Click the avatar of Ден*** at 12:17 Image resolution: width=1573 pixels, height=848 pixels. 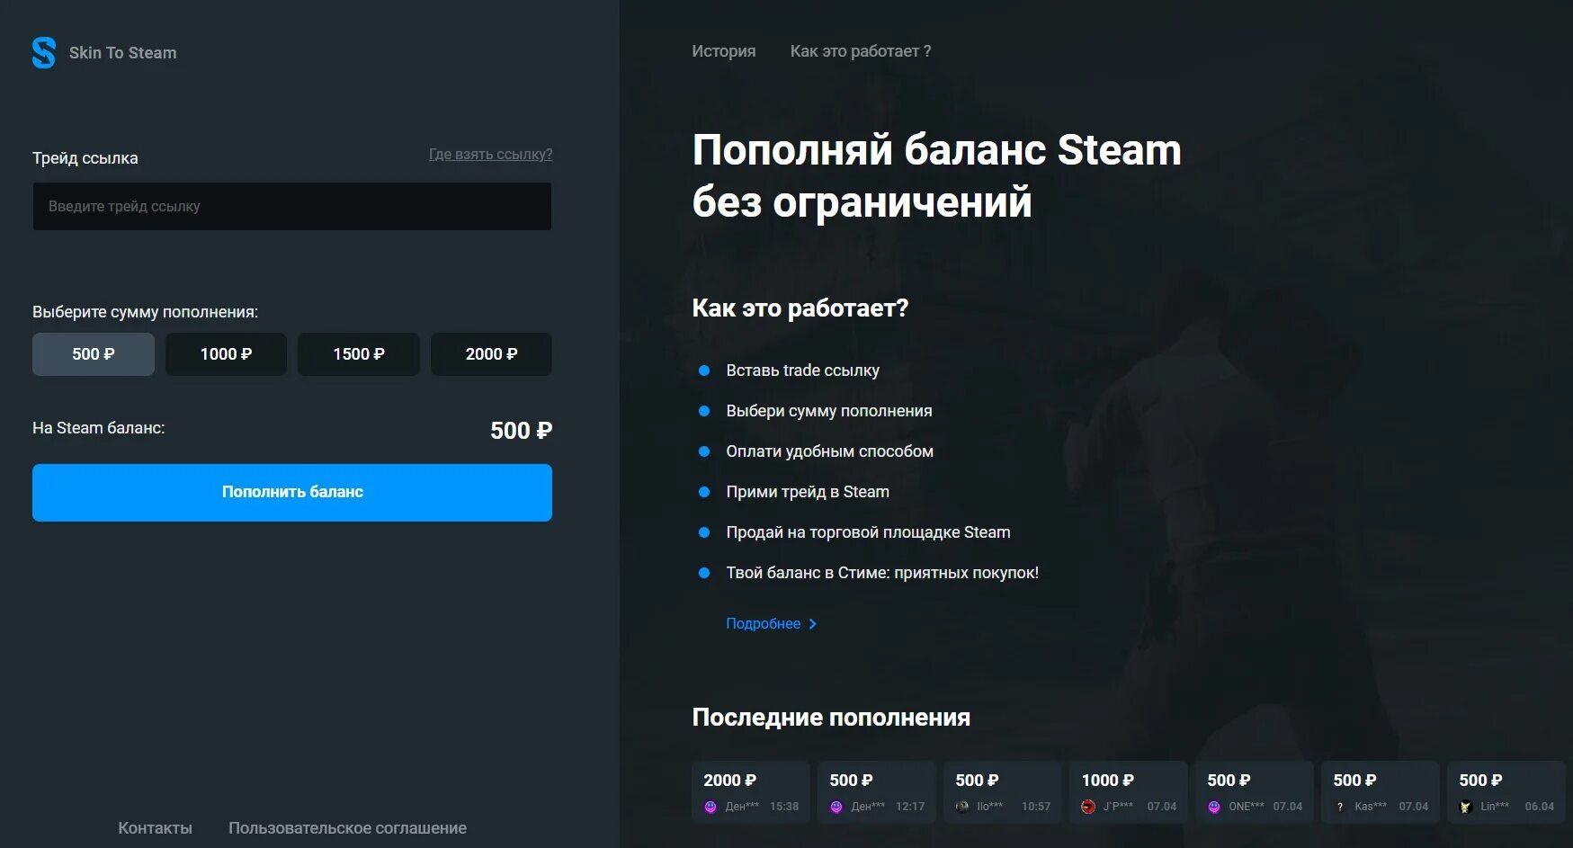836,807
